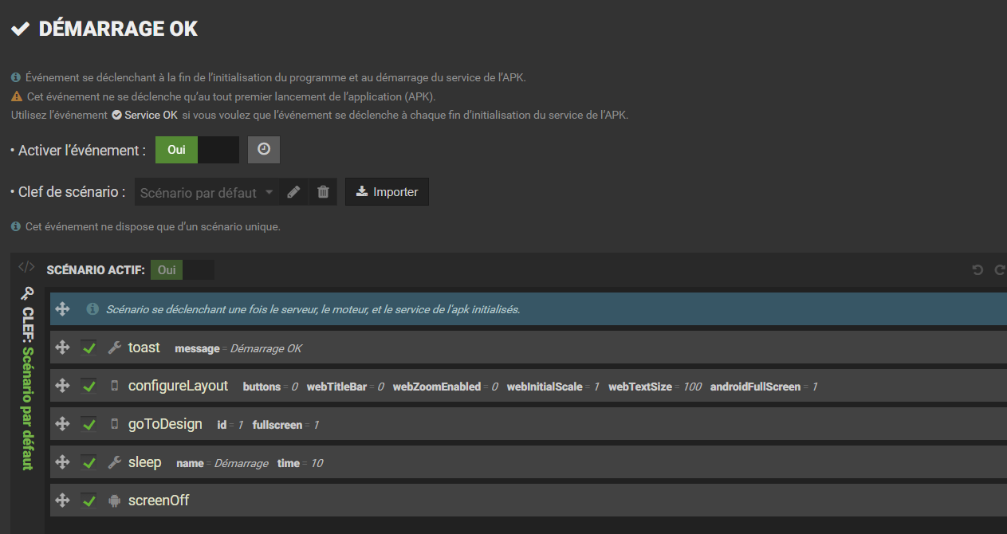Click the Android icon beside screenOff
Viewport: 1007px width, 534px height.
[x=113, y=501]
